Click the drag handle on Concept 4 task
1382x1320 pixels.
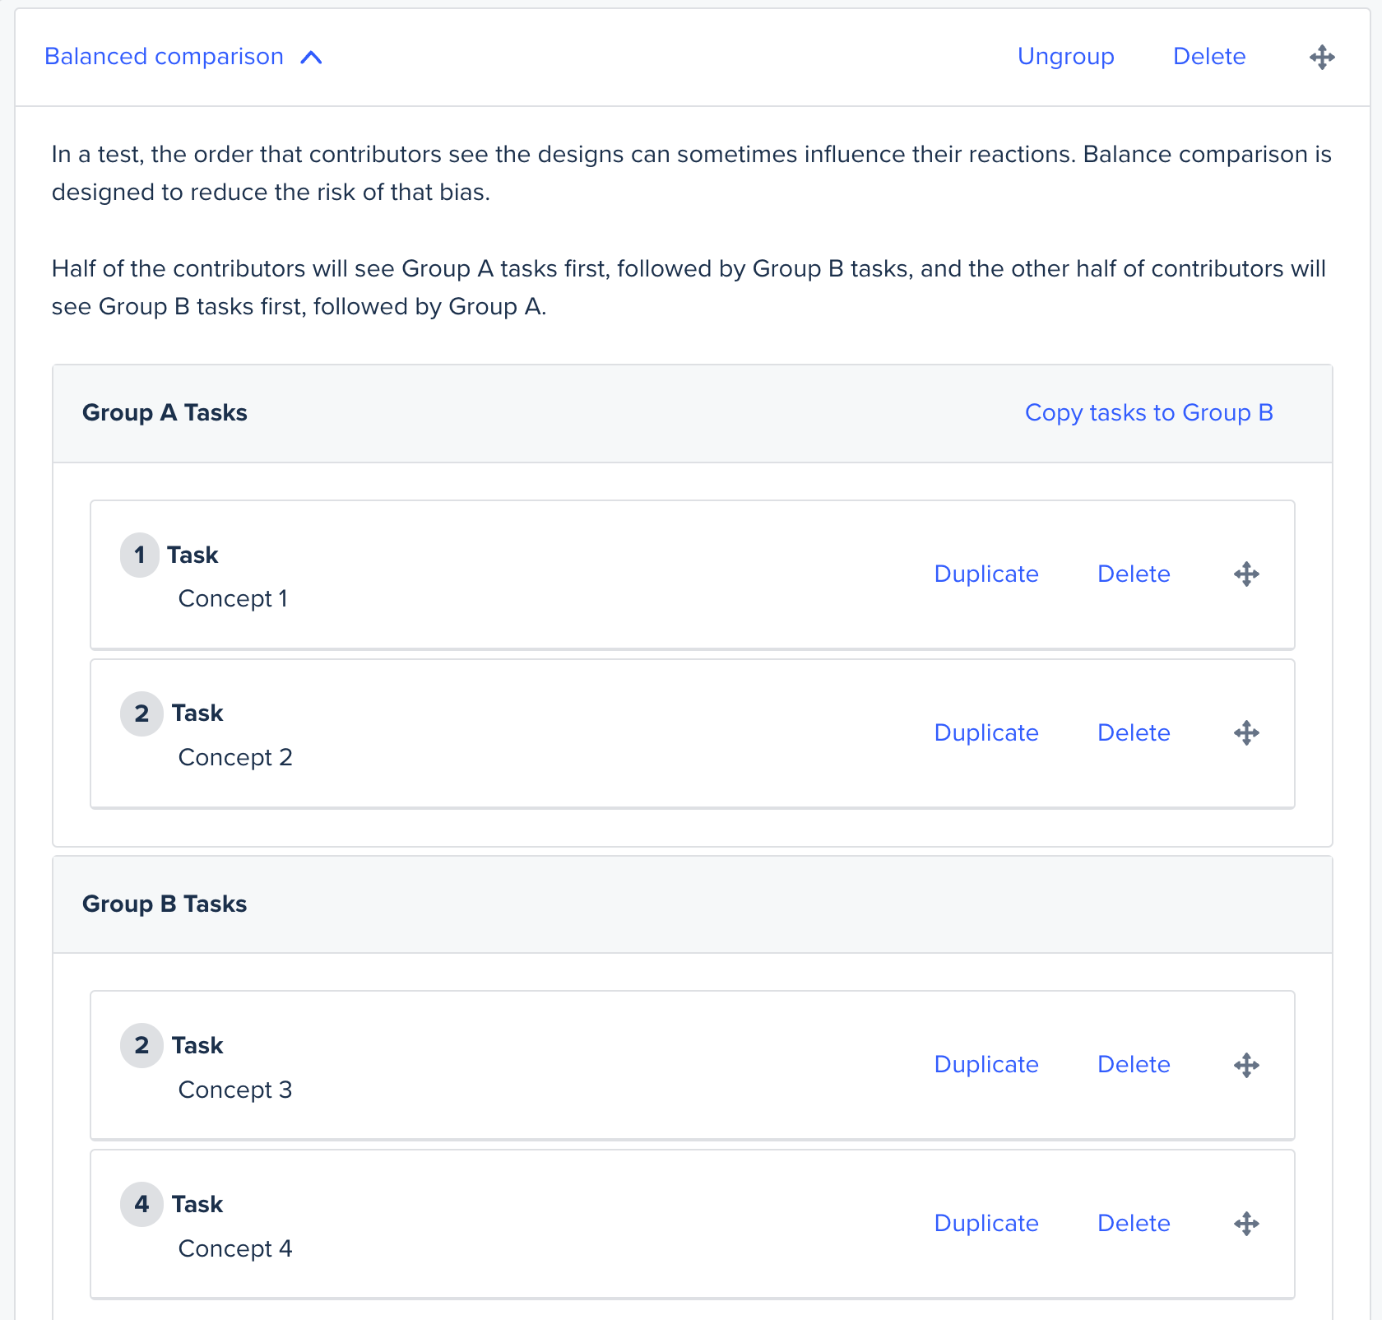[1246, 1224]
